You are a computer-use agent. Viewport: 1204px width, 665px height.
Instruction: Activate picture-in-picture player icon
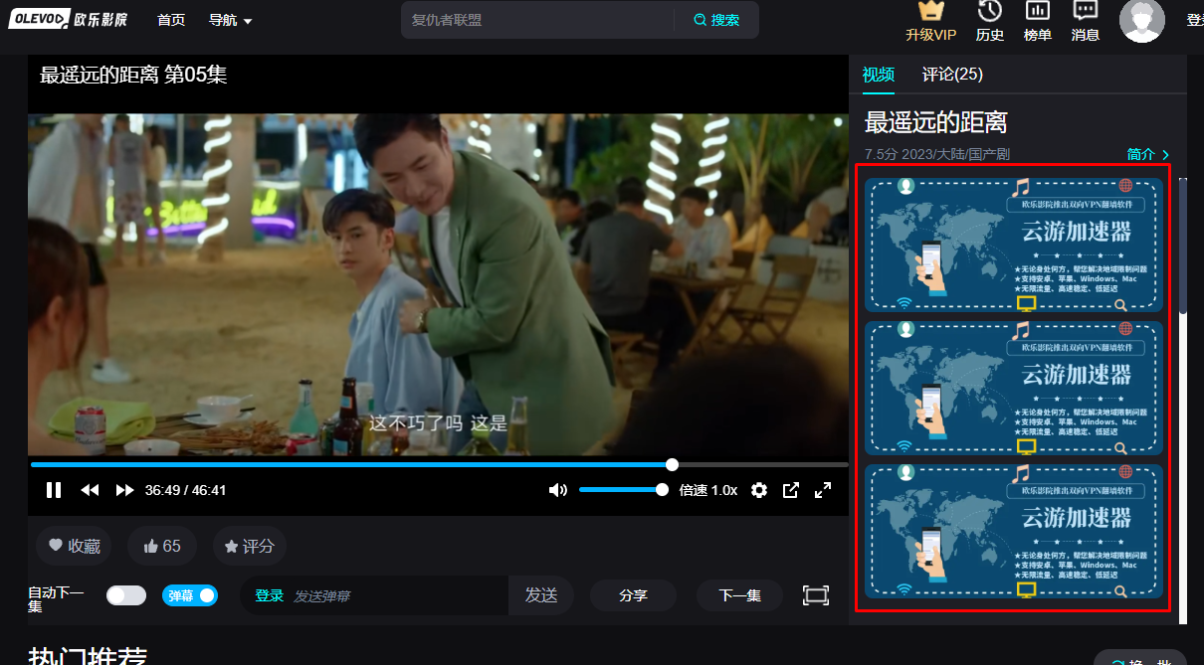tap(790, 489)
